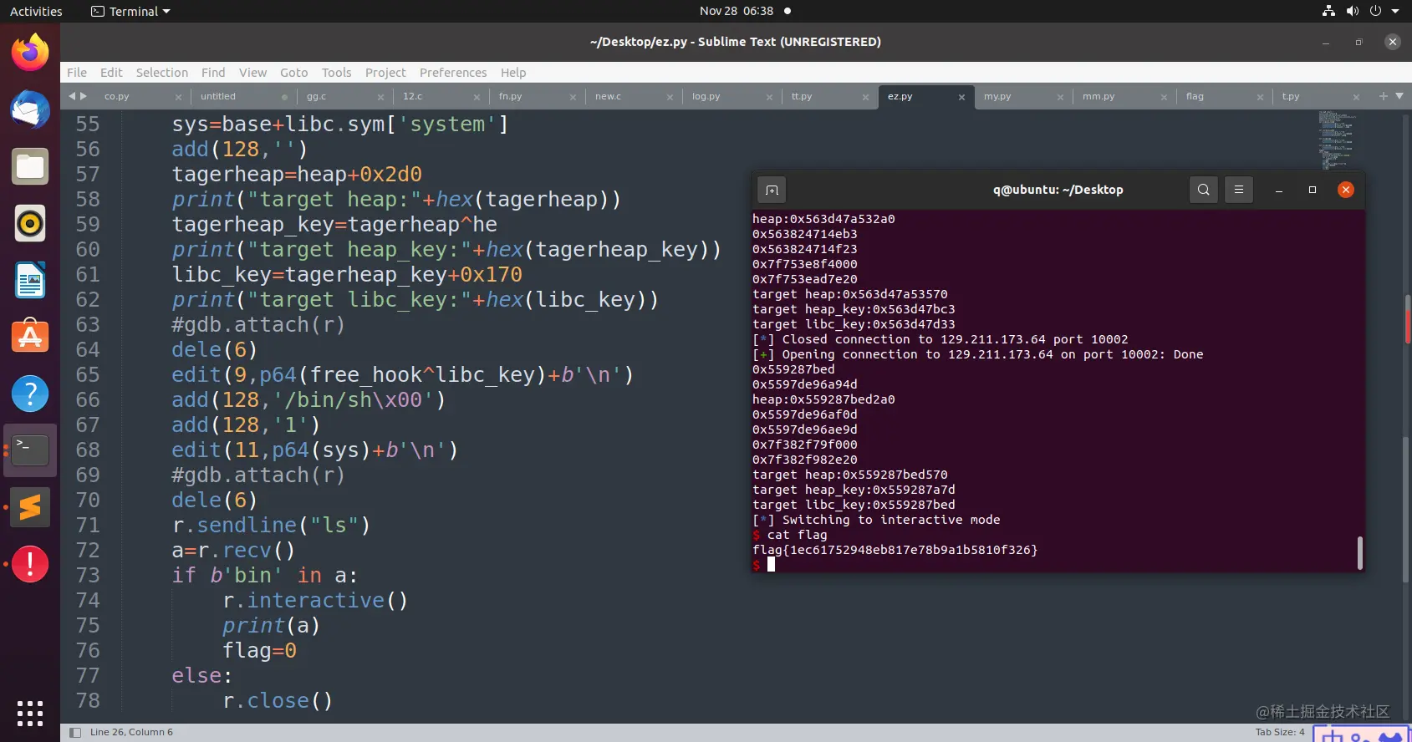Image resolution: width=1412 pixels, height=742 pixels.
Task: Close the co.py tab
Action: click(178, 97)
